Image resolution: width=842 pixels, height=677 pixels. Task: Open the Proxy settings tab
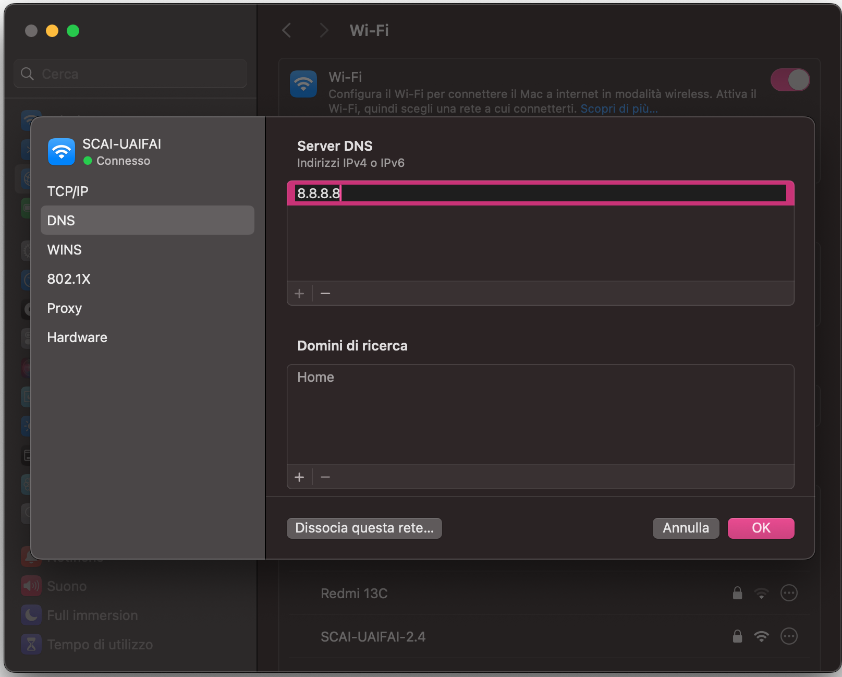(64, 308)
